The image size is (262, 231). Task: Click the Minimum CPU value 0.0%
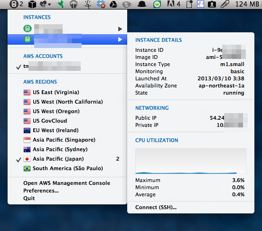tap(238, 187)
